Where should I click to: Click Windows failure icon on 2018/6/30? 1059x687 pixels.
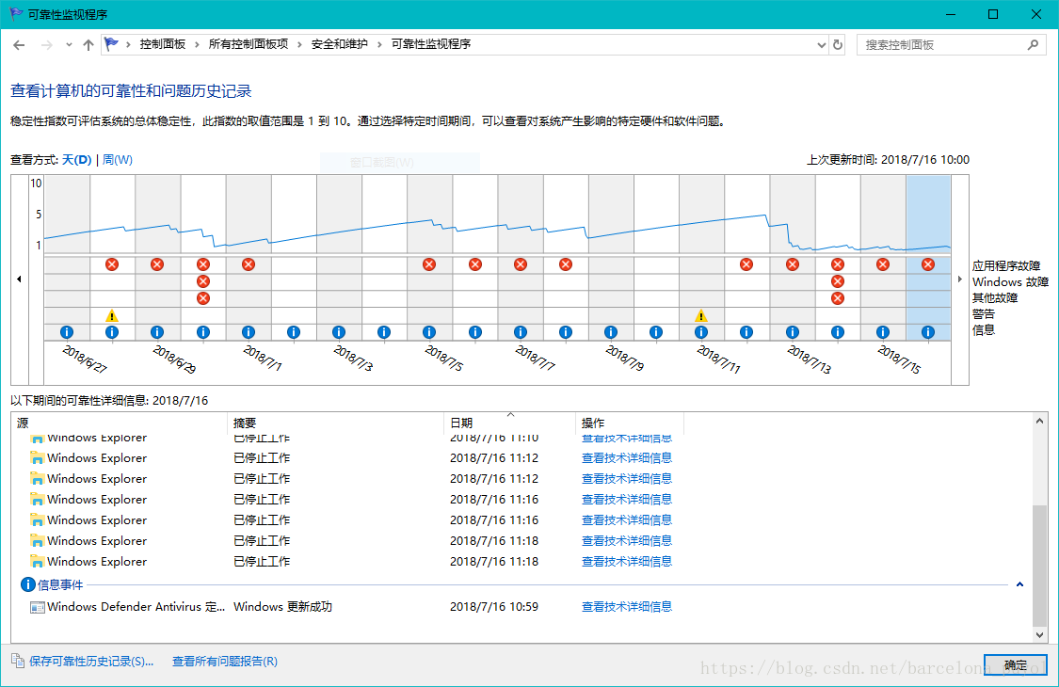click(203, 281)
